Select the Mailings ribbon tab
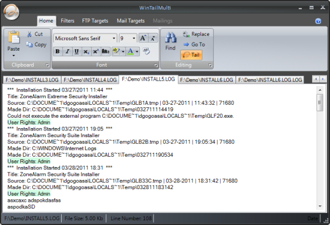 163,21
